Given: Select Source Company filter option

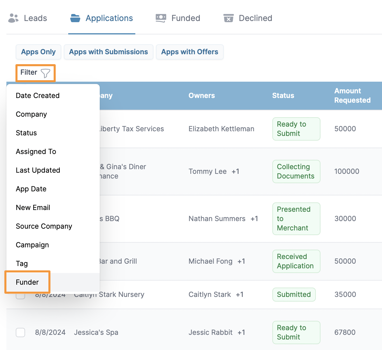Looking at the screenshot, I should coord(53,226).
